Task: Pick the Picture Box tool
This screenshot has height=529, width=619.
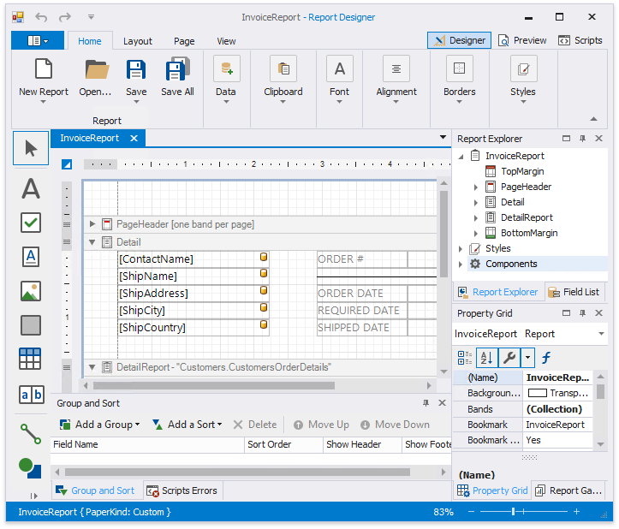Action: [31, 291]
